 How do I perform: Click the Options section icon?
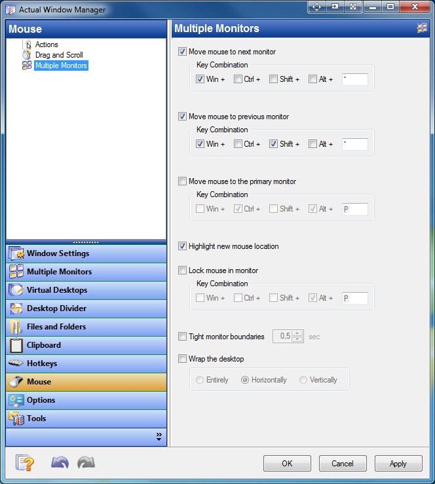pyautogui.click(x=16, y=400)
